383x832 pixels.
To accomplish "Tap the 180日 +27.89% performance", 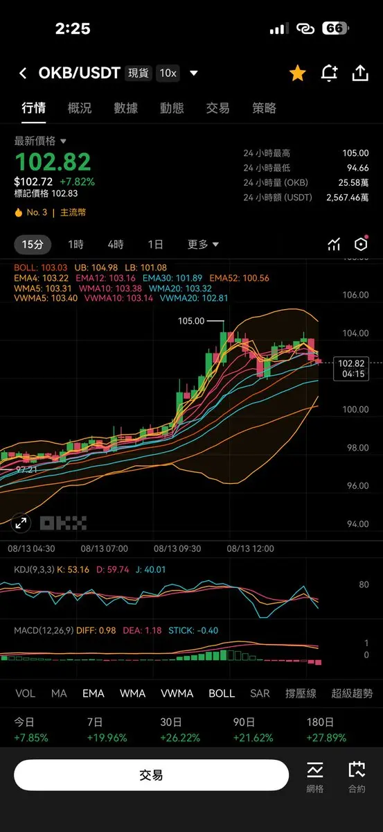I will (327, 730).
